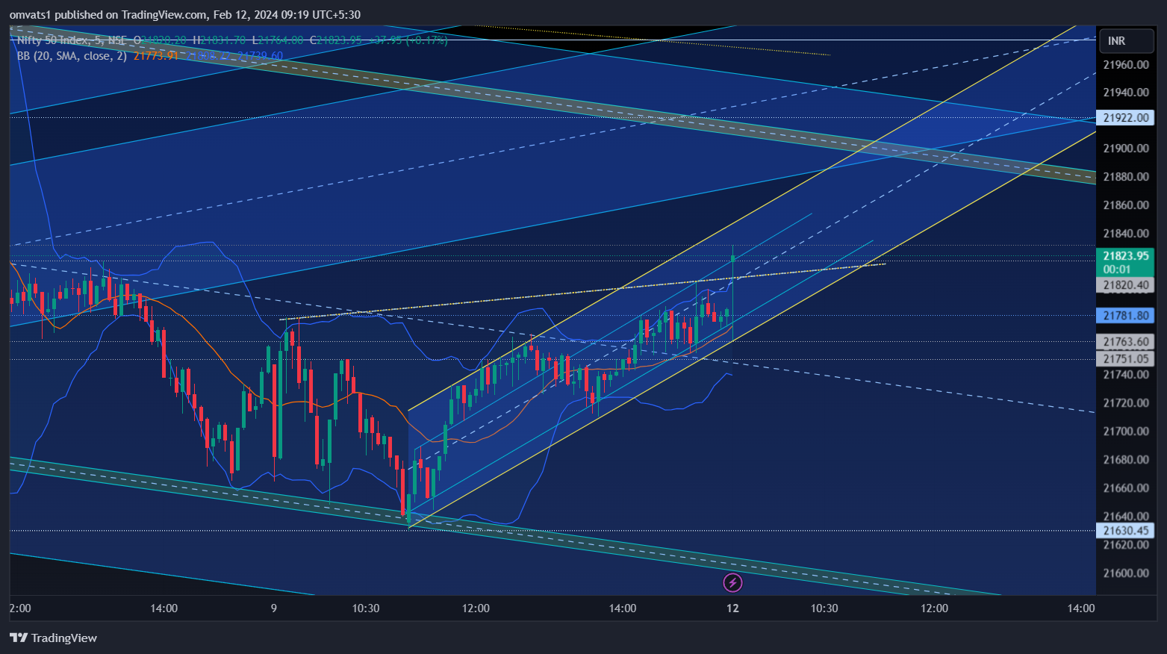Click the 21960.00 price axis value
Screen dimensions: 1167x654
1126,65
